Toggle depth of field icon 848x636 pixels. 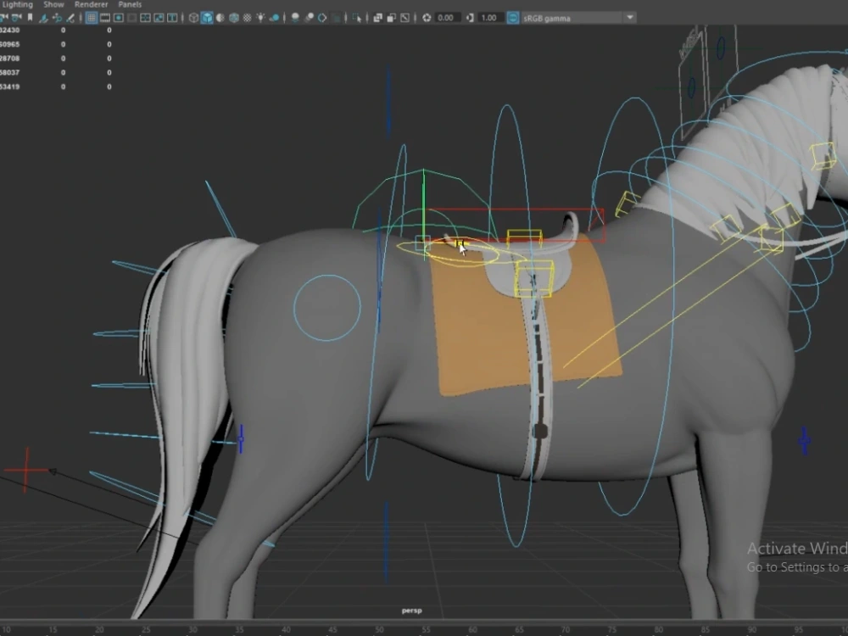coord(337,18)
